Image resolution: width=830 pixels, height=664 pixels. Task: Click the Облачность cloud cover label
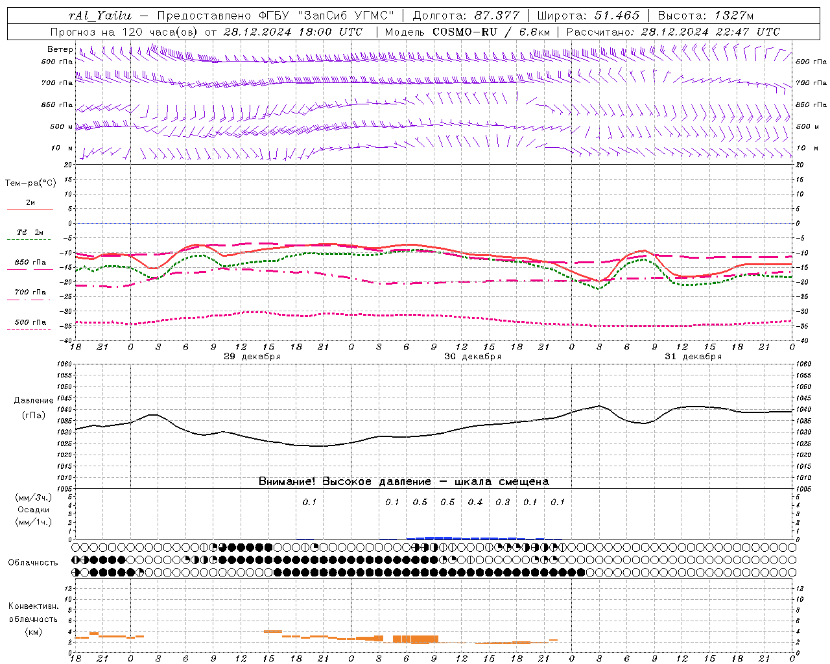coord(33,563)
